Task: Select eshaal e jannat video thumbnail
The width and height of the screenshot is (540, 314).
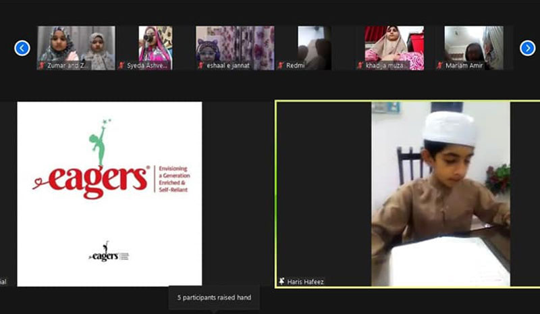Action: click(x=235, y=48)
